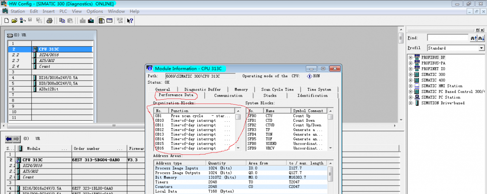The image size is (487, 194).
Task: Open the General tab
Action: 162,89
